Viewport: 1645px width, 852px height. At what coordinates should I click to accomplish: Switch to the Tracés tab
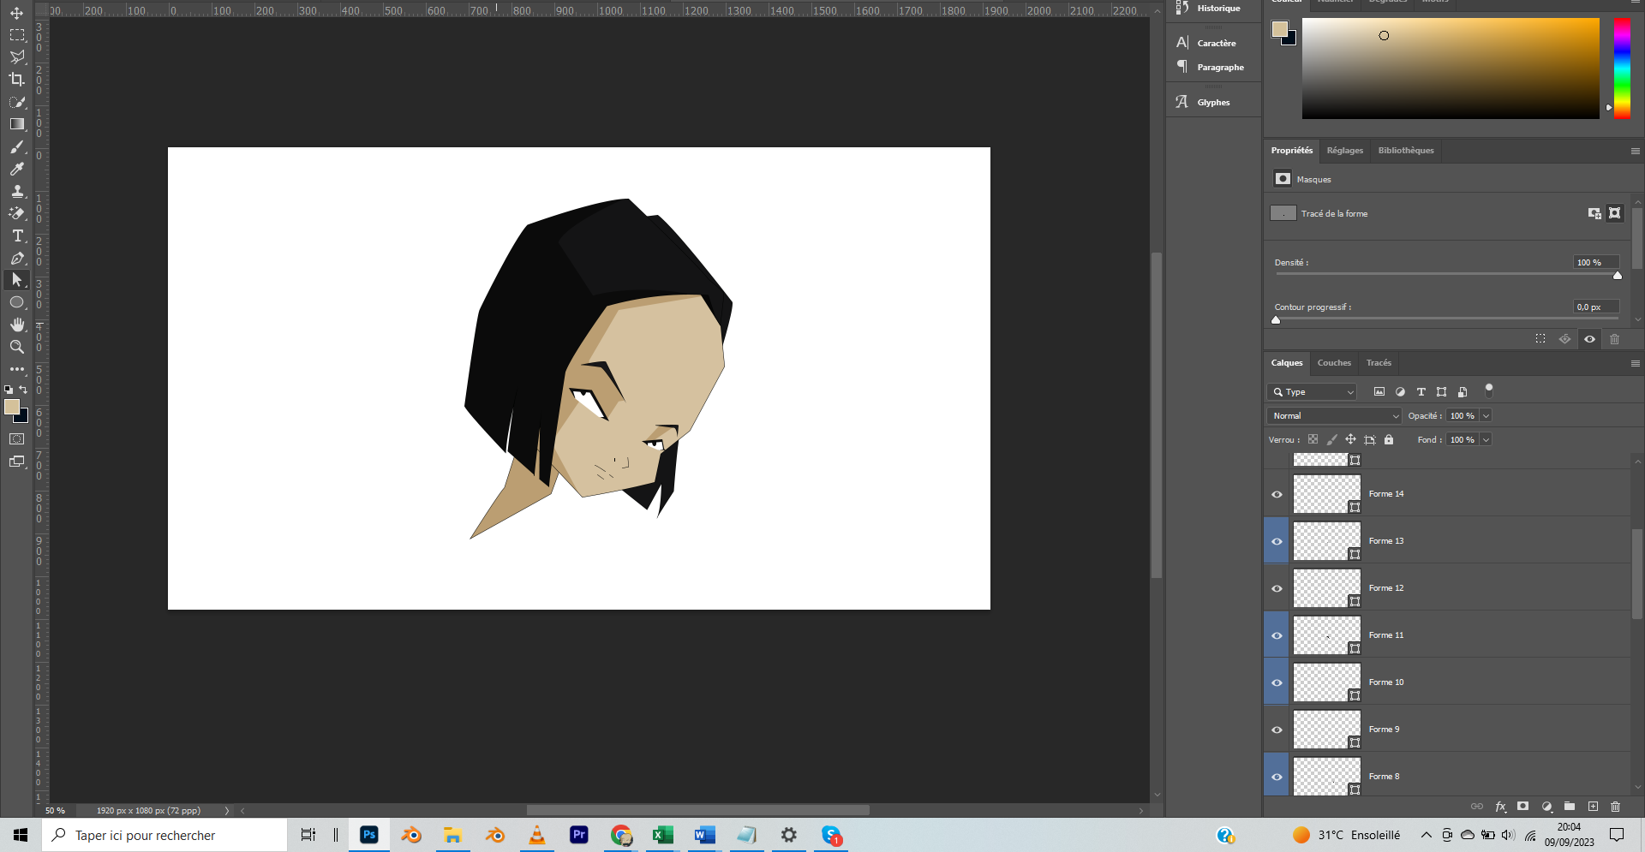pyautogui.click(x=1379, y=363)
